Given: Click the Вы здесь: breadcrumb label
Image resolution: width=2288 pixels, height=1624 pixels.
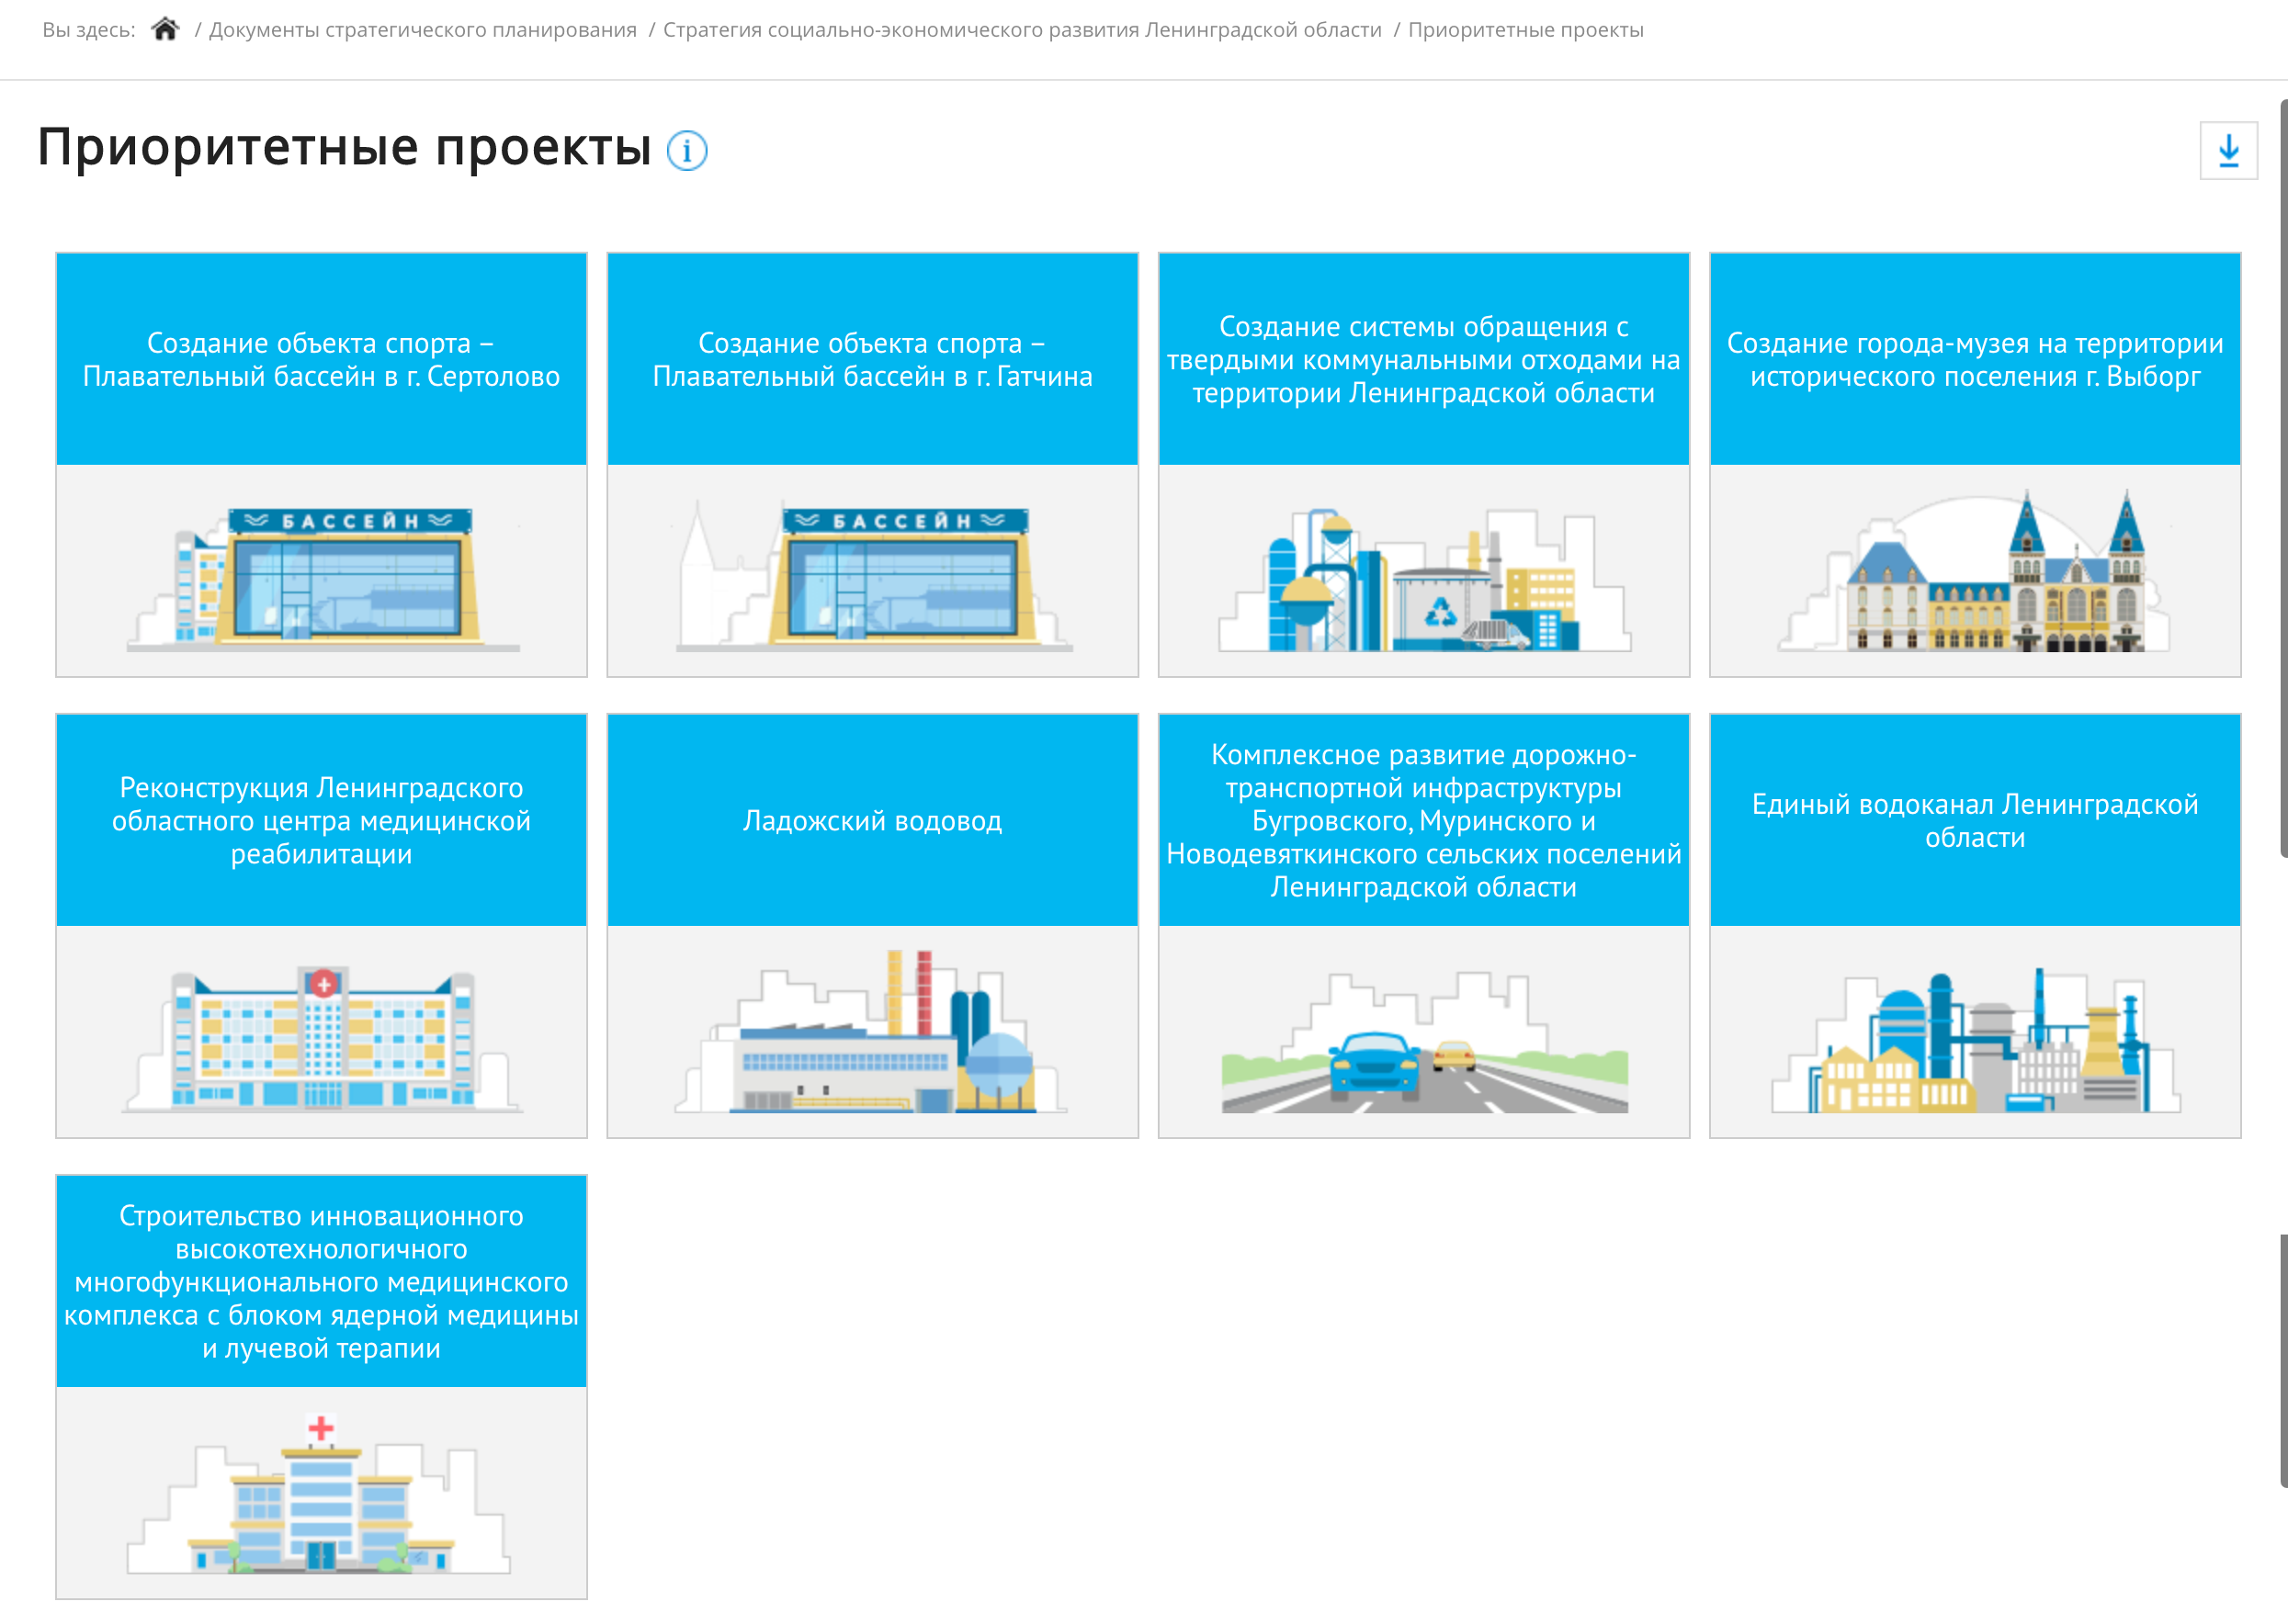Looking at the screenshot, I should [89, 30].
